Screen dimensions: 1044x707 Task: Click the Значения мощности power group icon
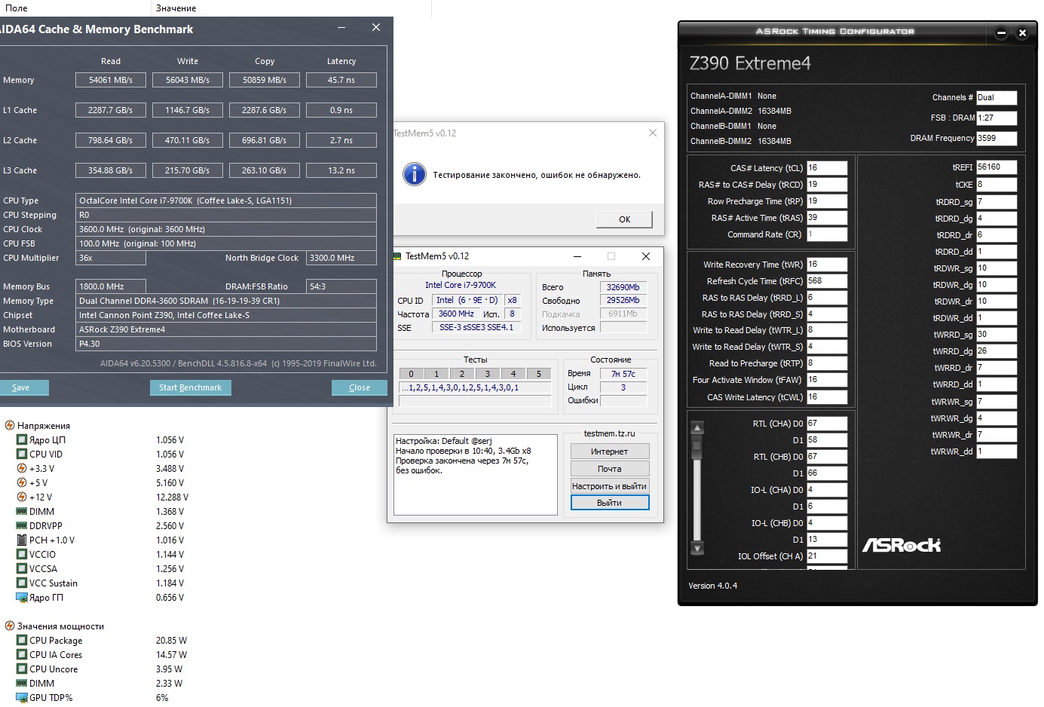point(10,626)
